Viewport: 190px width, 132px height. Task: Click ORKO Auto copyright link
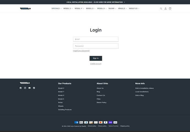coord(70,126)
